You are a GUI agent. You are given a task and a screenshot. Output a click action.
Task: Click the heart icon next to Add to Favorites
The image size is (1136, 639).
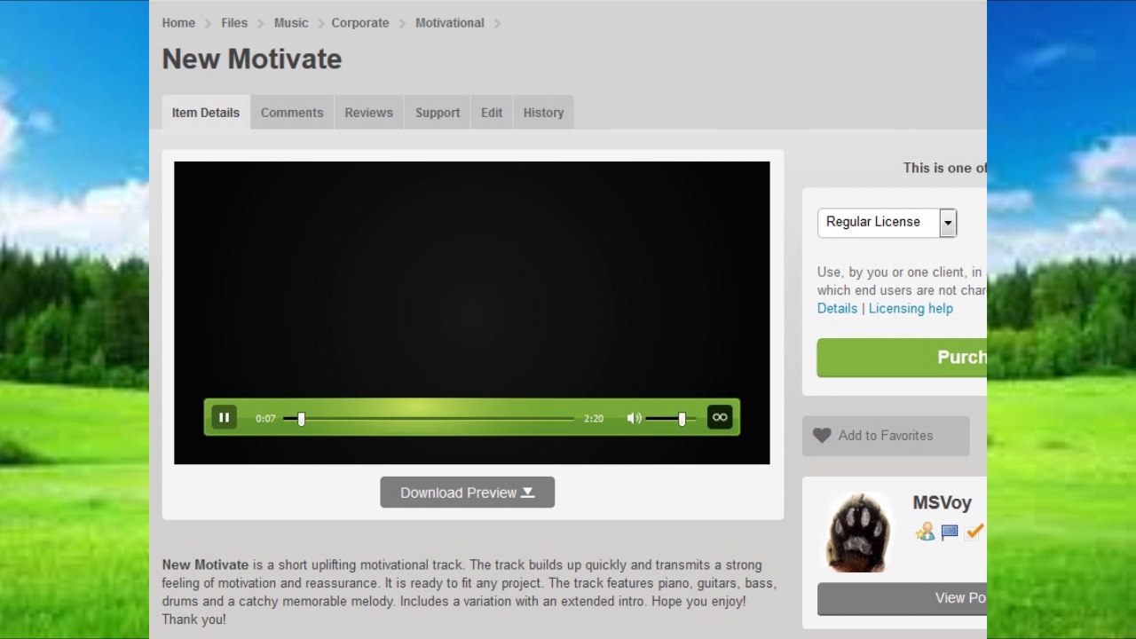[x=823, y=436]
